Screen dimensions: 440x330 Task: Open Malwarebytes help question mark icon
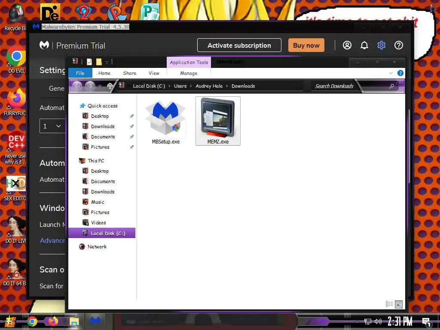click(x=398, y=45)
